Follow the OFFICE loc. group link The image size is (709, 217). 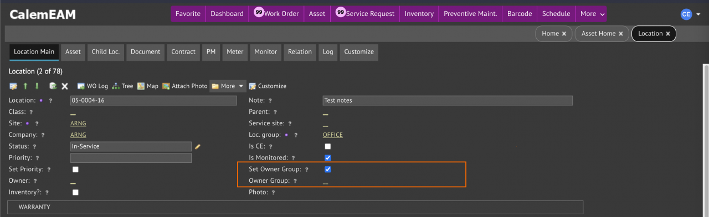point(333,135)
